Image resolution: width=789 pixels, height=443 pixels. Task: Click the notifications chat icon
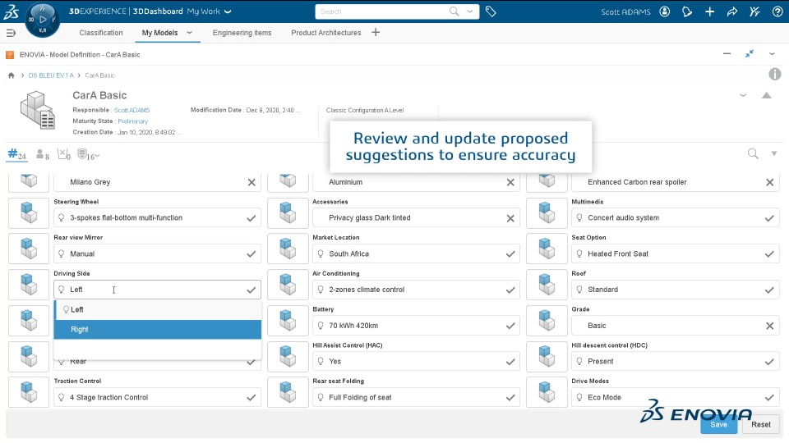(x=687, y=11)
